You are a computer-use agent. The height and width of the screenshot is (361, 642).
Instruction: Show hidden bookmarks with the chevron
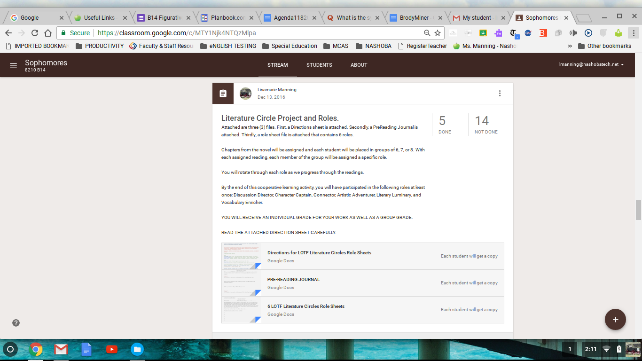(x=570, y=46)
